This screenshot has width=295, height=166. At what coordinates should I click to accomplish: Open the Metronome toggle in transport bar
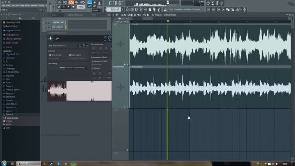tap(59, 2)
